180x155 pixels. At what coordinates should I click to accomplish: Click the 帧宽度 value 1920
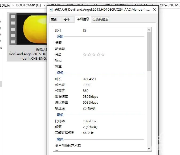point(87,85)
